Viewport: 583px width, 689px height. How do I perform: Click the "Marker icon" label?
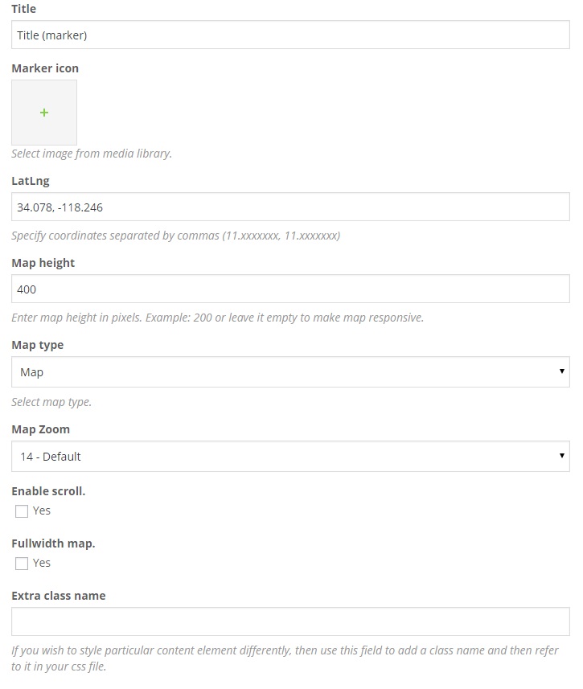pyautogui.click(x=45, y=68)
